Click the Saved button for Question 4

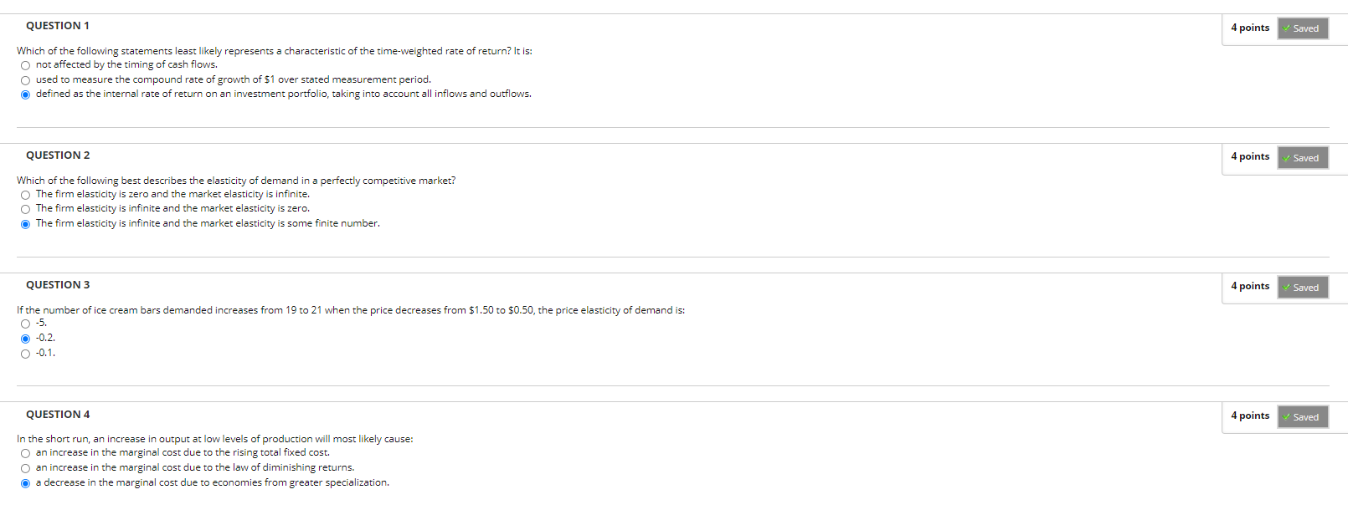coord(1303,417)
